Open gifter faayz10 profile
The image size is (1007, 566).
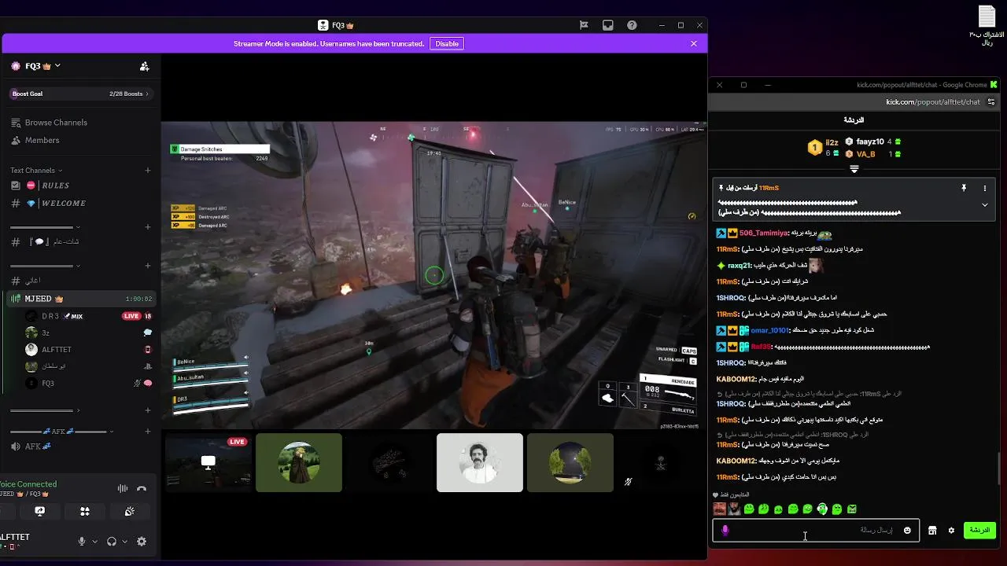point(870,141)
